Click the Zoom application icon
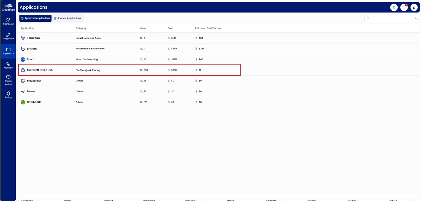 point(23,59)
